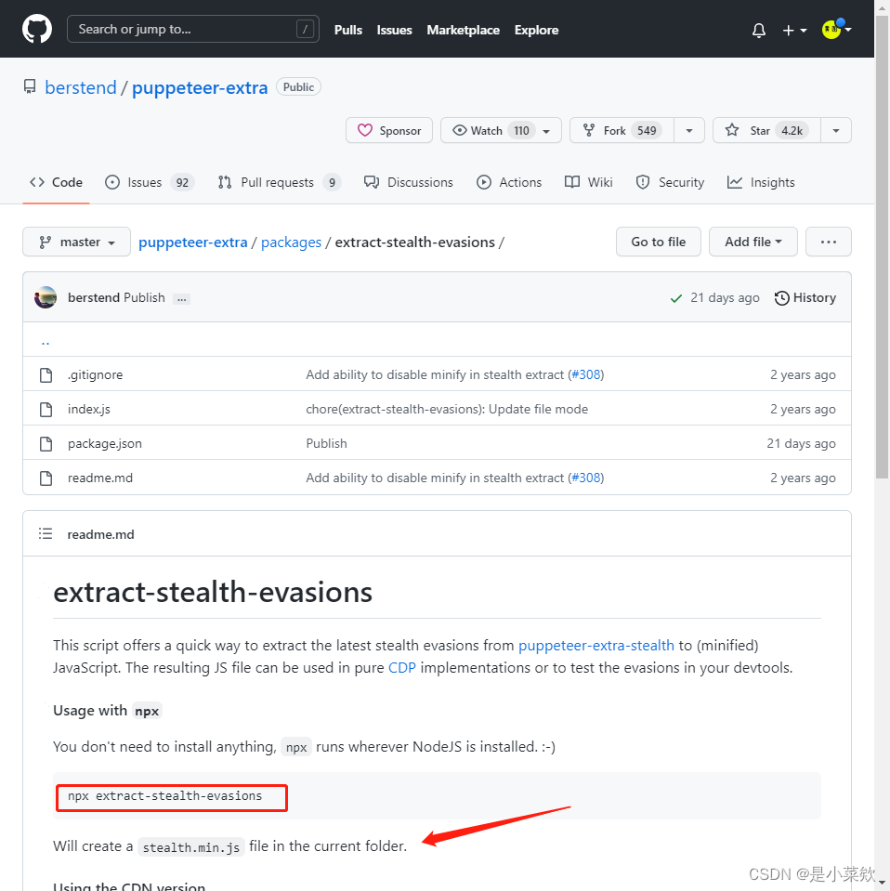Viewport: 890px width, 891px height.
Task: Select the Code tab
Action: click(x=56, y=182)
